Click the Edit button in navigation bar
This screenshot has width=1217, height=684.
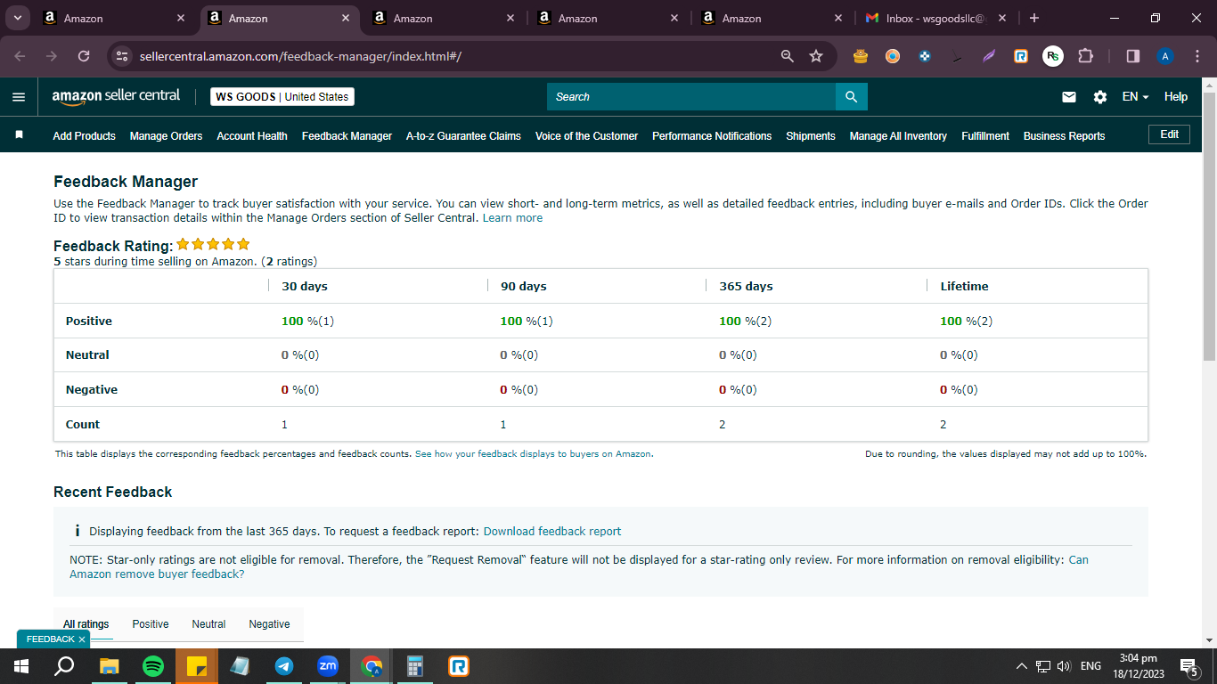(x=1169, y=134)
